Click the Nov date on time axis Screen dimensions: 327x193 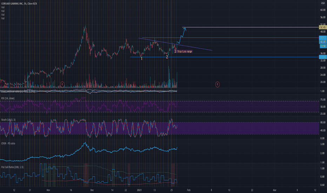pyautogui.click(x=48, y=190)
